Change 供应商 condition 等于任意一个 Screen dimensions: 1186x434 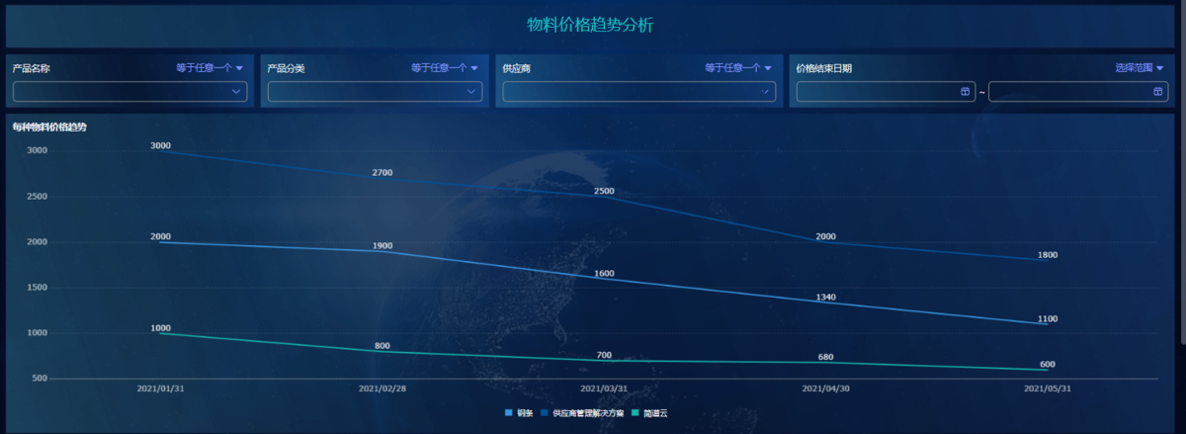tap(738, 68)
